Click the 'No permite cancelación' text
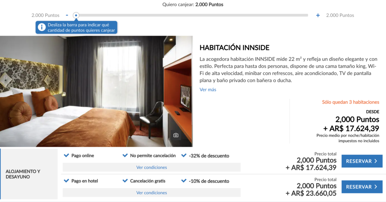 click(x=153, y=156)
